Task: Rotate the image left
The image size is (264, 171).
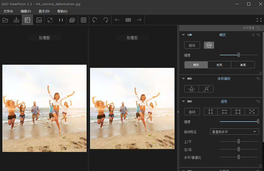Action: [x=95, y=20]
